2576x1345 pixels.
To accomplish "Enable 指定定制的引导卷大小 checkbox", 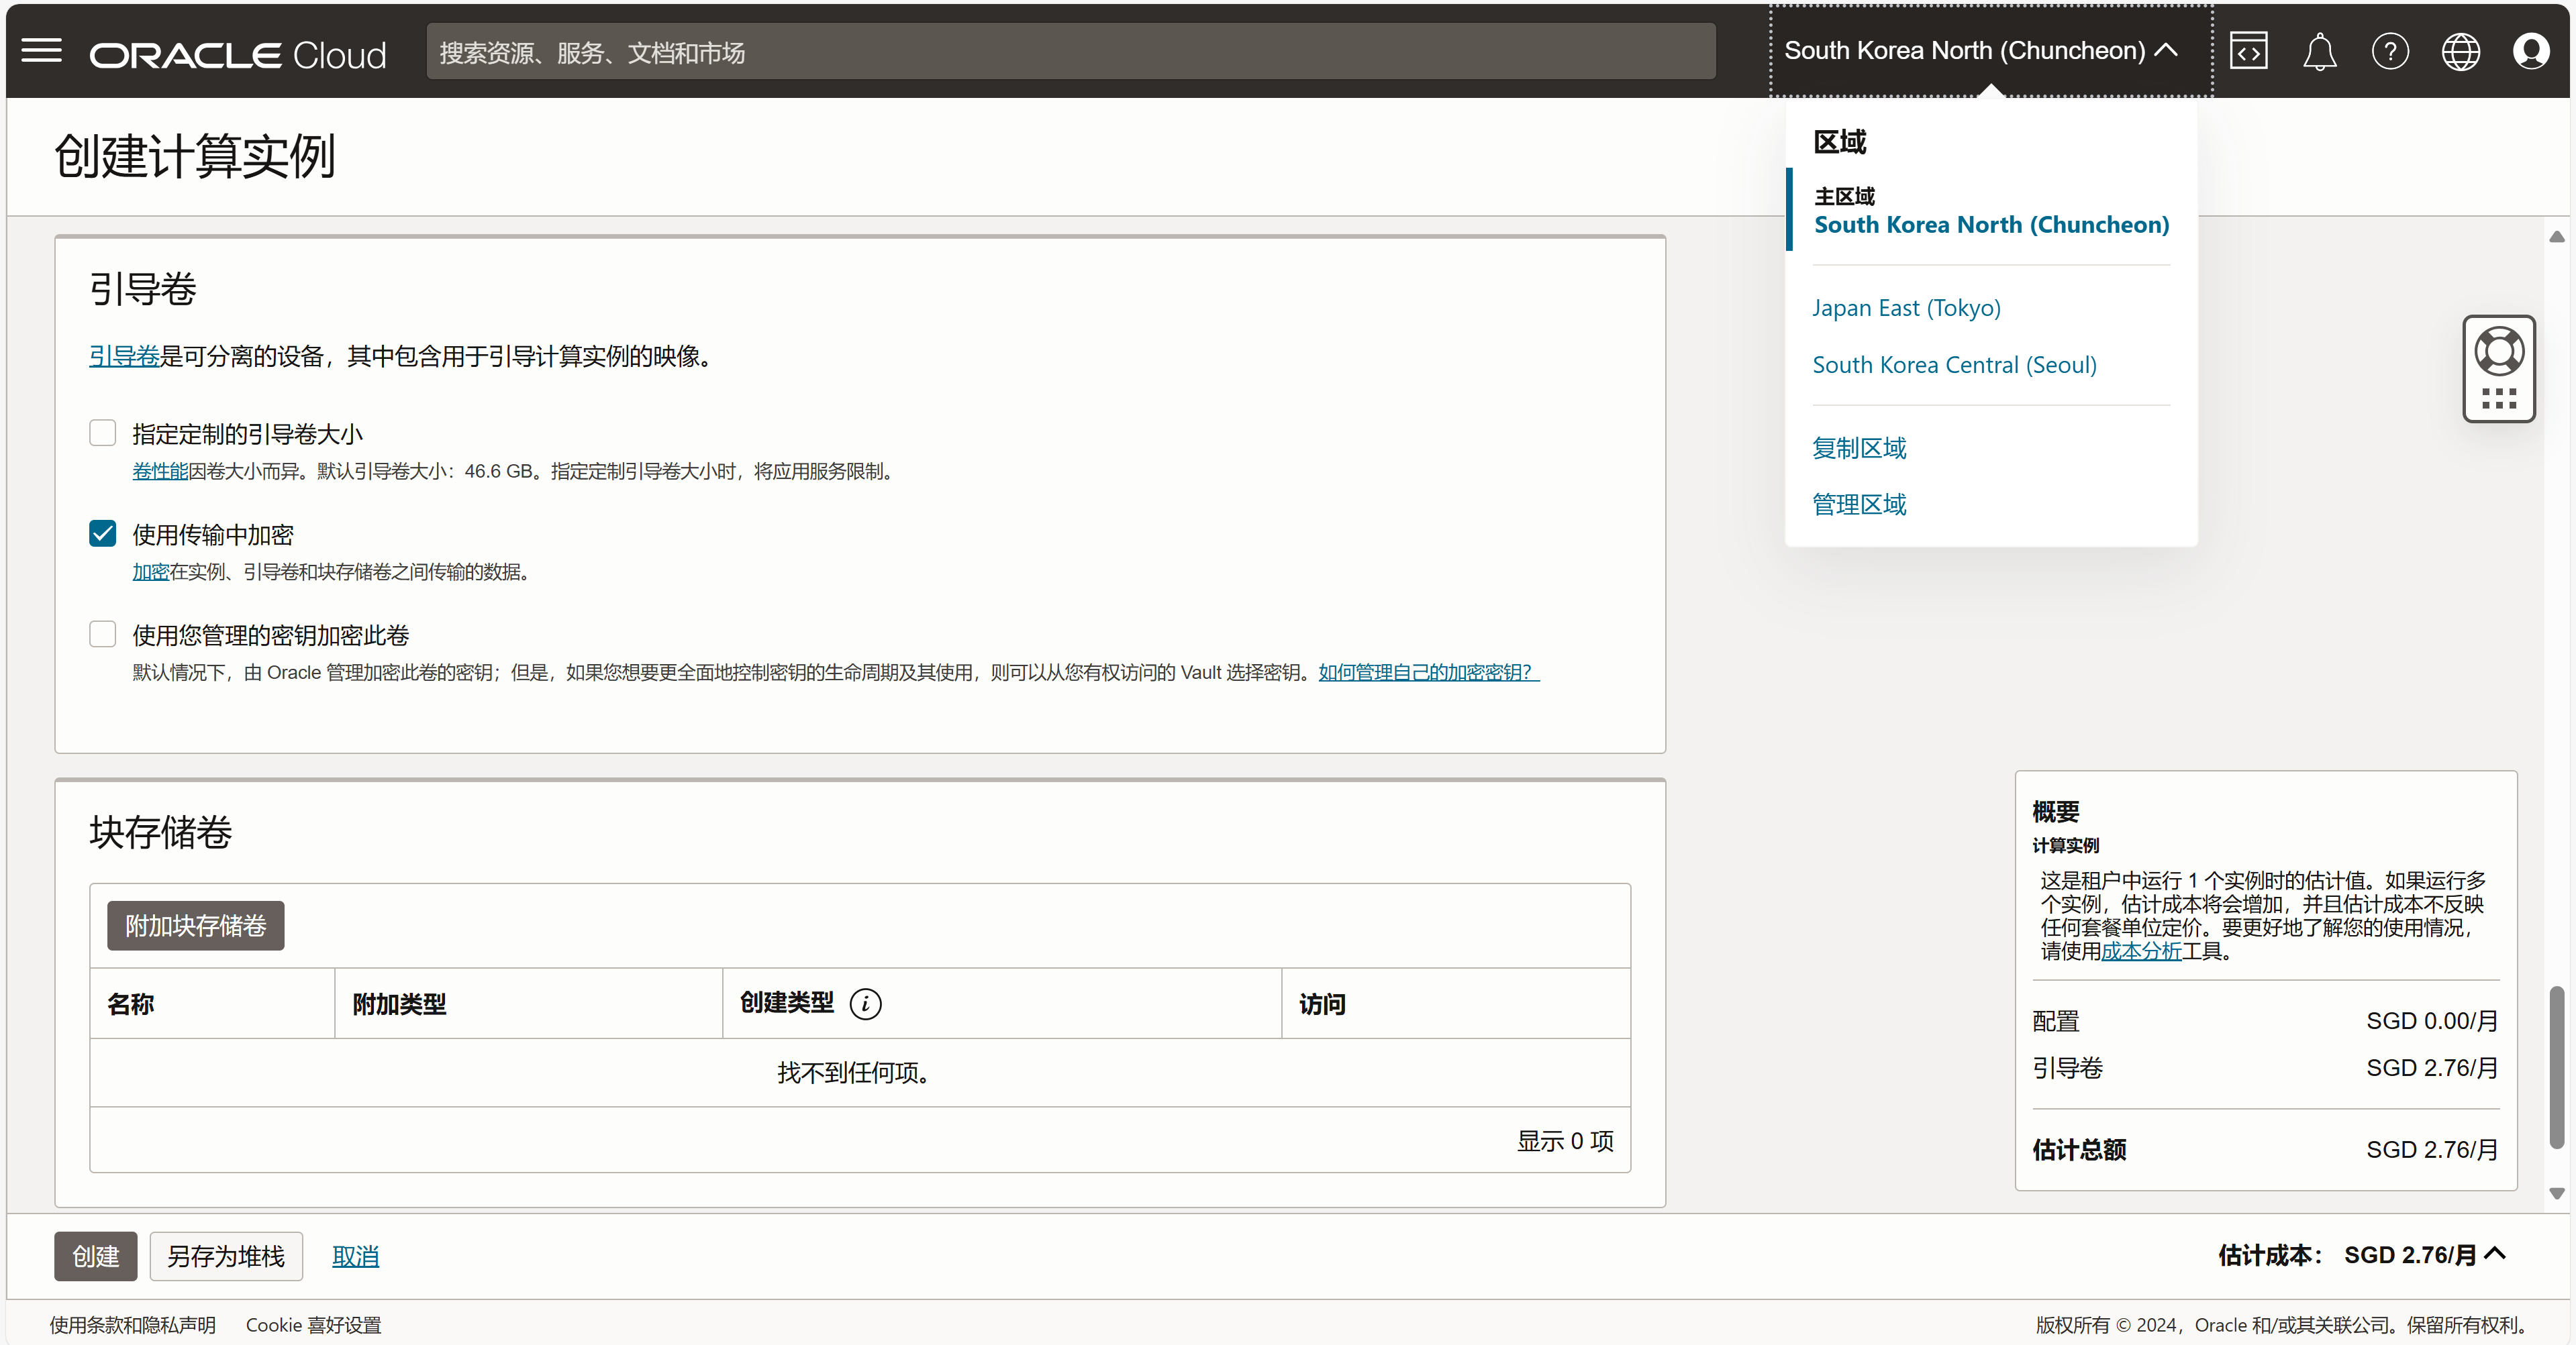I will pos(102,433).
